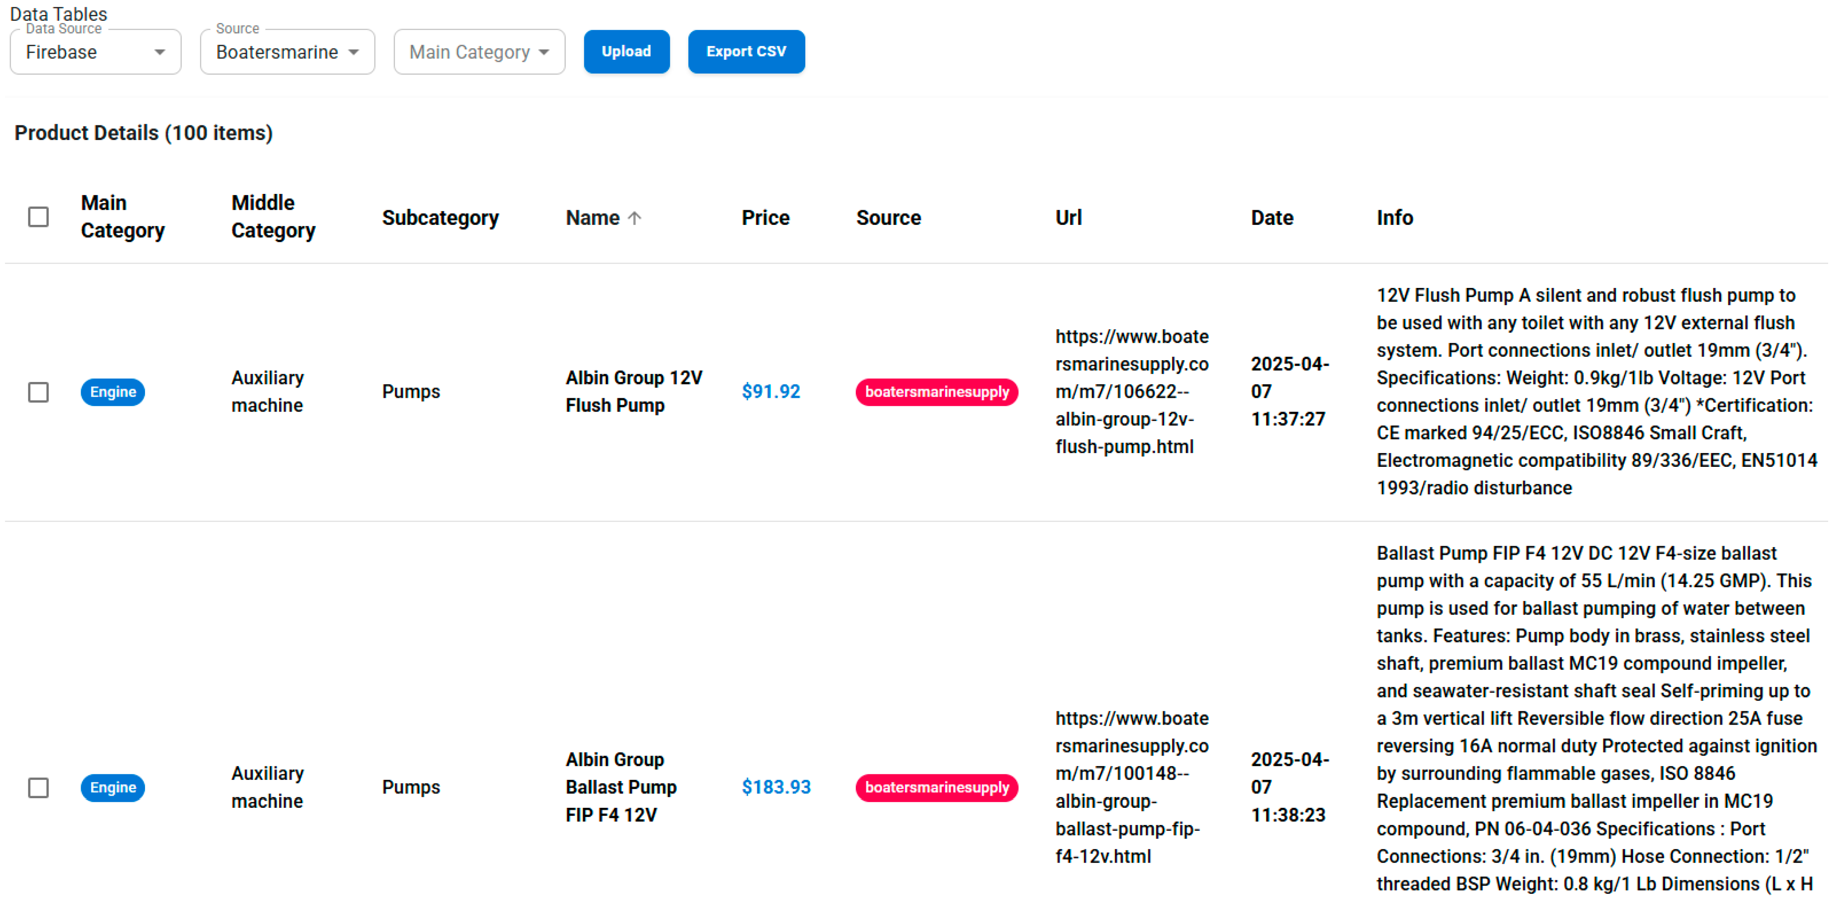
Task: Sort by the Price column header
Action: click(x=766, y=217)
